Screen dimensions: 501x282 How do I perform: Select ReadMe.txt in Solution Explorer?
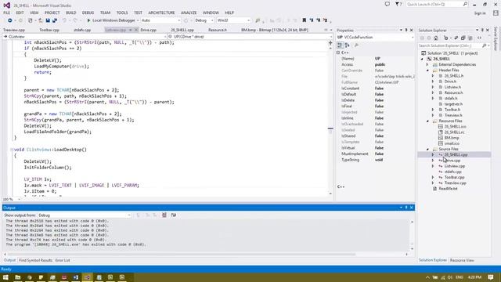tap(448, 189)
